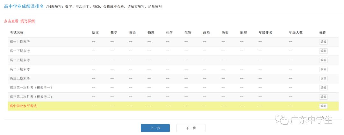
Task: Edit the 高中学业水平考试 highlighted row
Action: [x=323, y=106]
